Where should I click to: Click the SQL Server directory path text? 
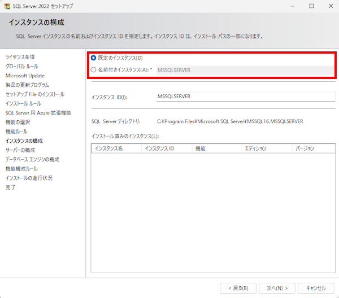coord(230,121)
